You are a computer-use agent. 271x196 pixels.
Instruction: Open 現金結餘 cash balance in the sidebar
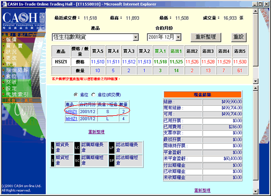coord(17,70)
